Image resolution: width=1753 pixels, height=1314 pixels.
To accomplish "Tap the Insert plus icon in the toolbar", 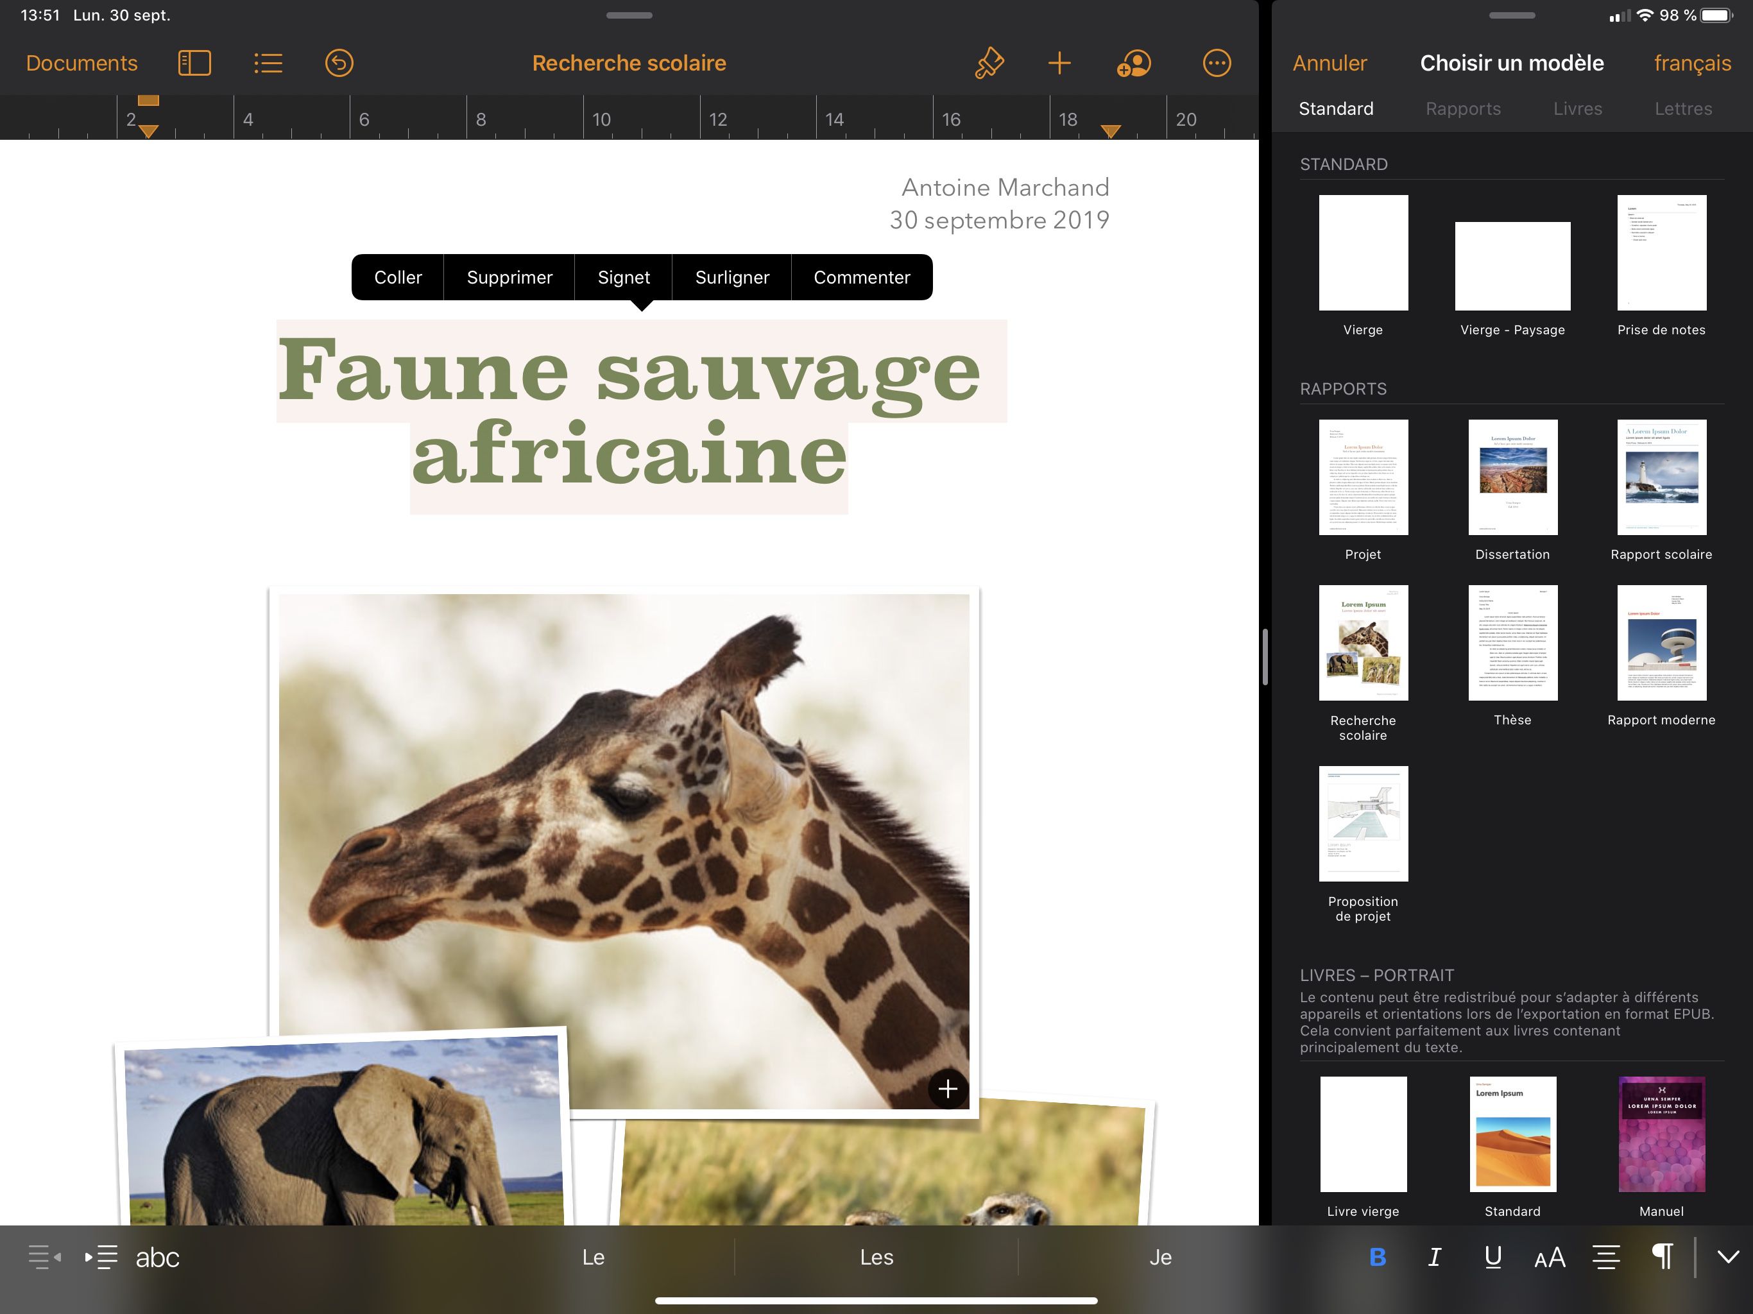I will 1059,63.
